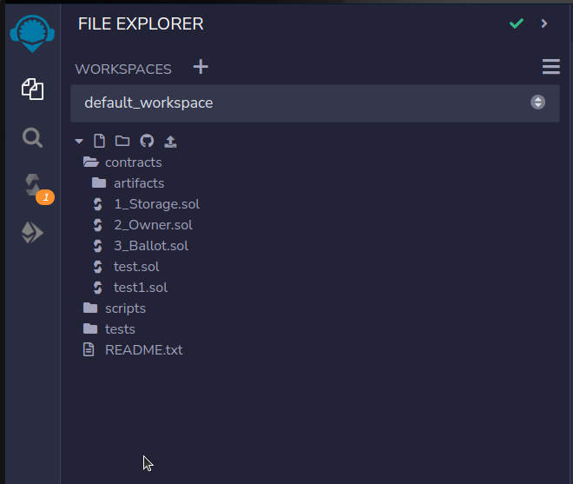This screenshot has height=484, width=573.
Task: Publish files to GitHub gist icon
Action: [x=147, y=141]
